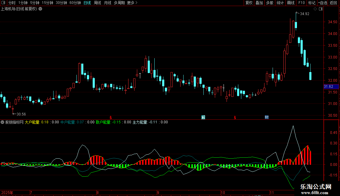Click the 复权 adjustment button
This screenshot has width=340, height=196.
(x=249, y=3)
